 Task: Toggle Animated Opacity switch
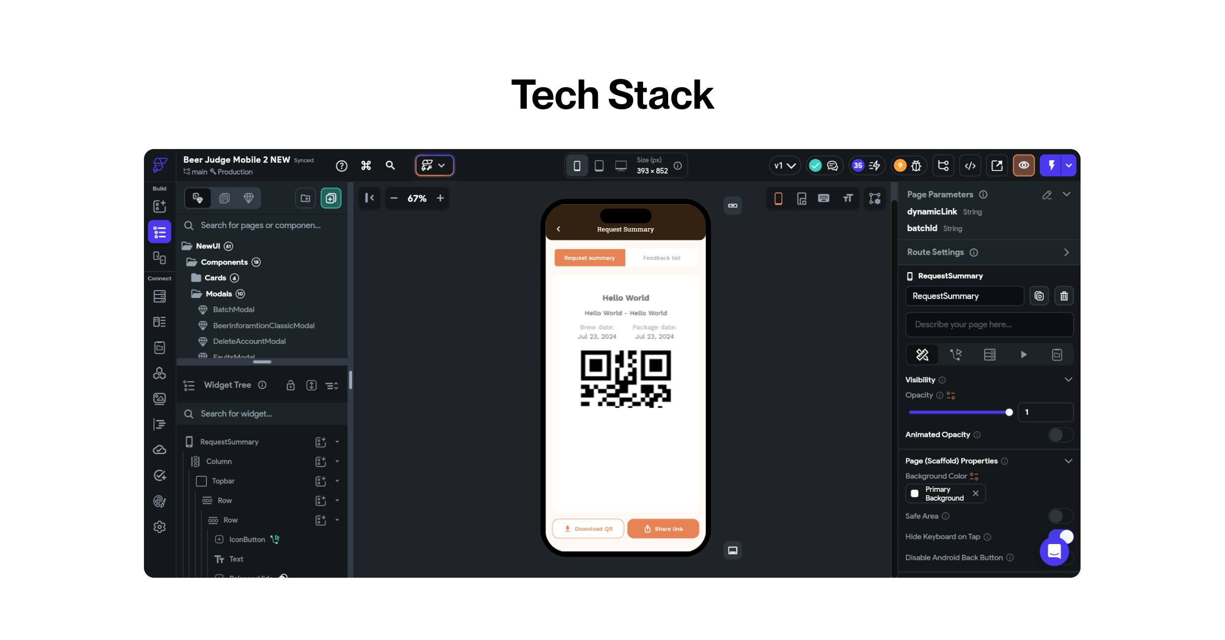click(x=1060, y=435)
